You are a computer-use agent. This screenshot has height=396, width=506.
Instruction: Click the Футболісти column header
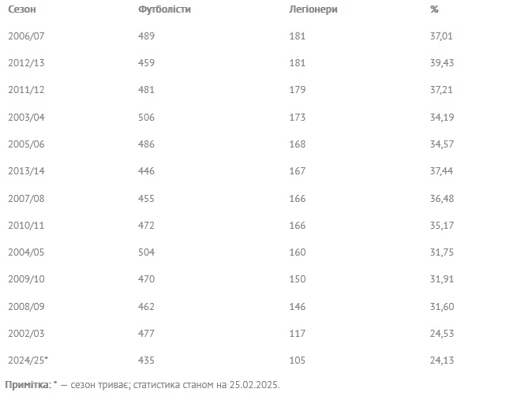pos(164,9)
